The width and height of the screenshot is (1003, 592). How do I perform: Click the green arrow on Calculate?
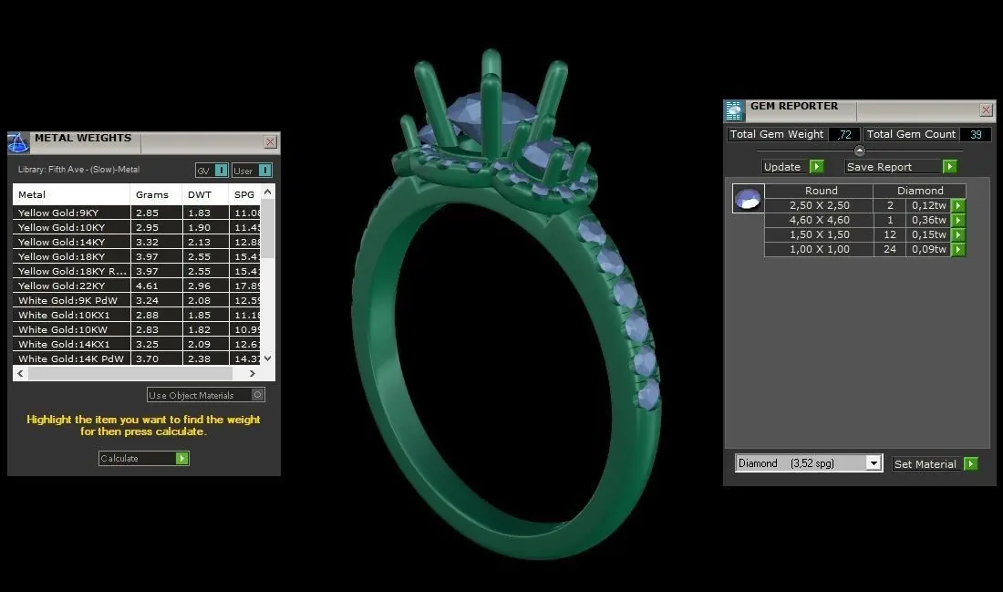click(x=181, y=458)
